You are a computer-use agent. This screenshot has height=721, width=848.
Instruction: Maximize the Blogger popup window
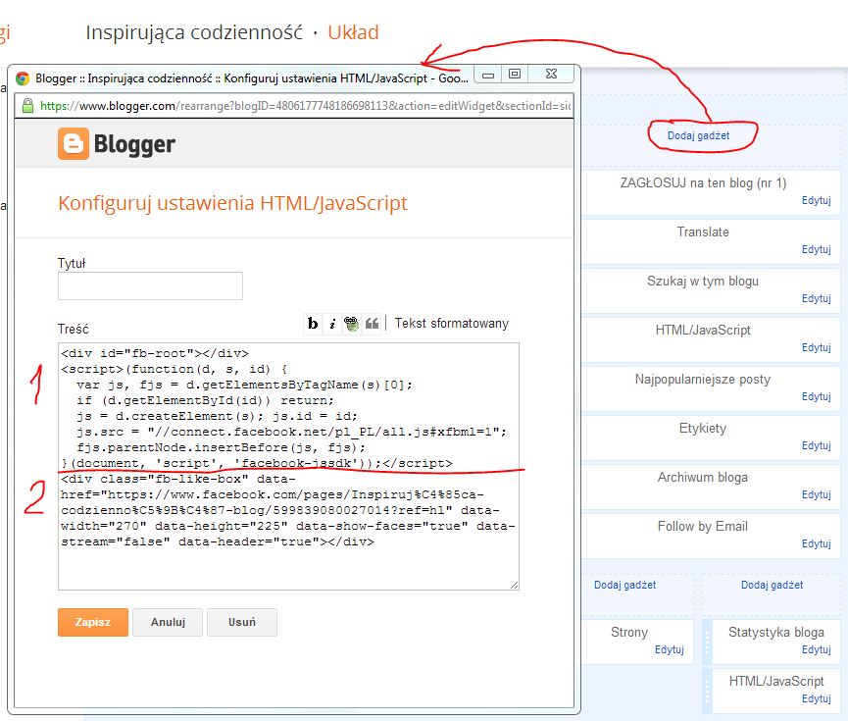pos(515,75)
